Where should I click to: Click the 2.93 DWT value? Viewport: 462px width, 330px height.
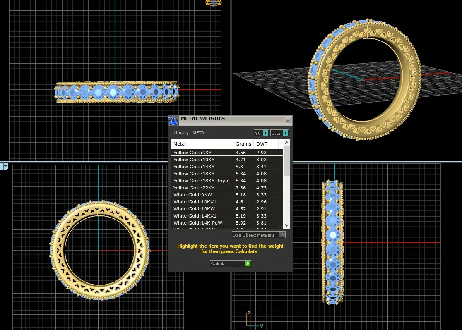(261, 153)
